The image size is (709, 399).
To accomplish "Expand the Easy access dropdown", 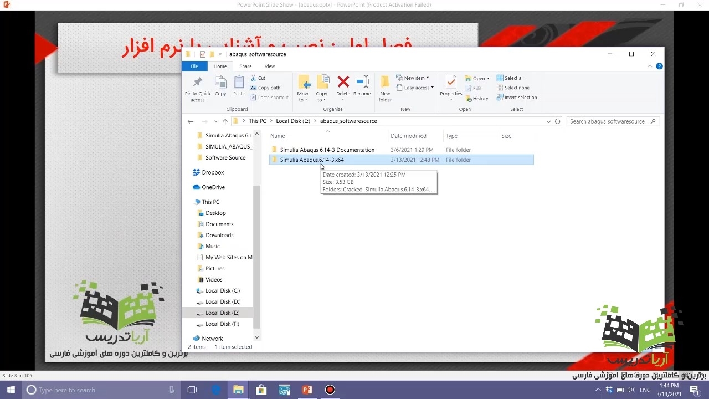I will [415, 88].
